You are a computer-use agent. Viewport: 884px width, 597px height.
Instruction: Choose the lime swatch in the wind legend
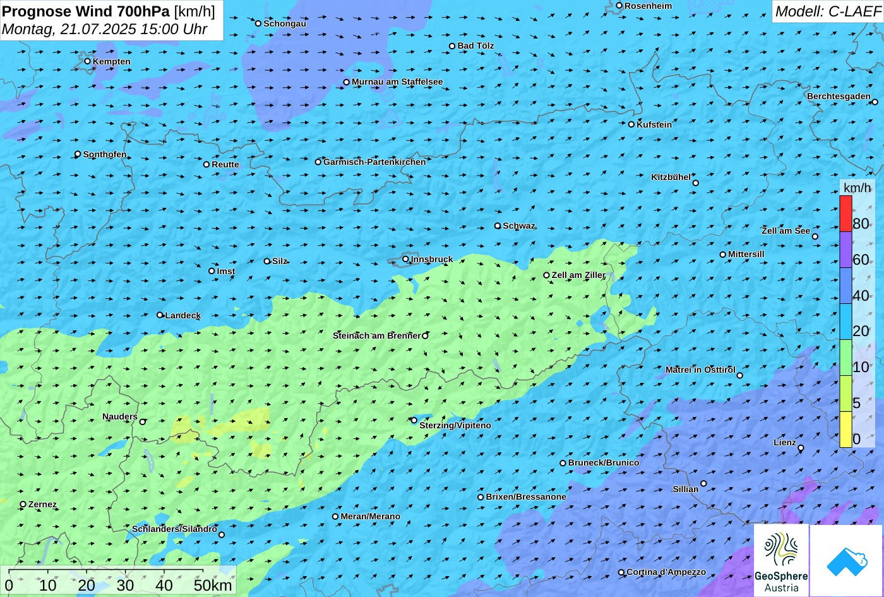845,394
